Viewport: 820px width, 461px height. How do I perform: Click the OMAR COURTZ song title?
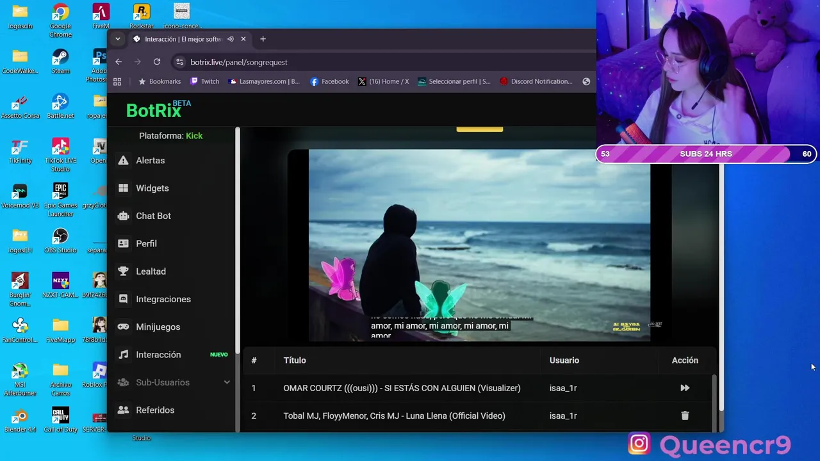[x=402, y=388]
